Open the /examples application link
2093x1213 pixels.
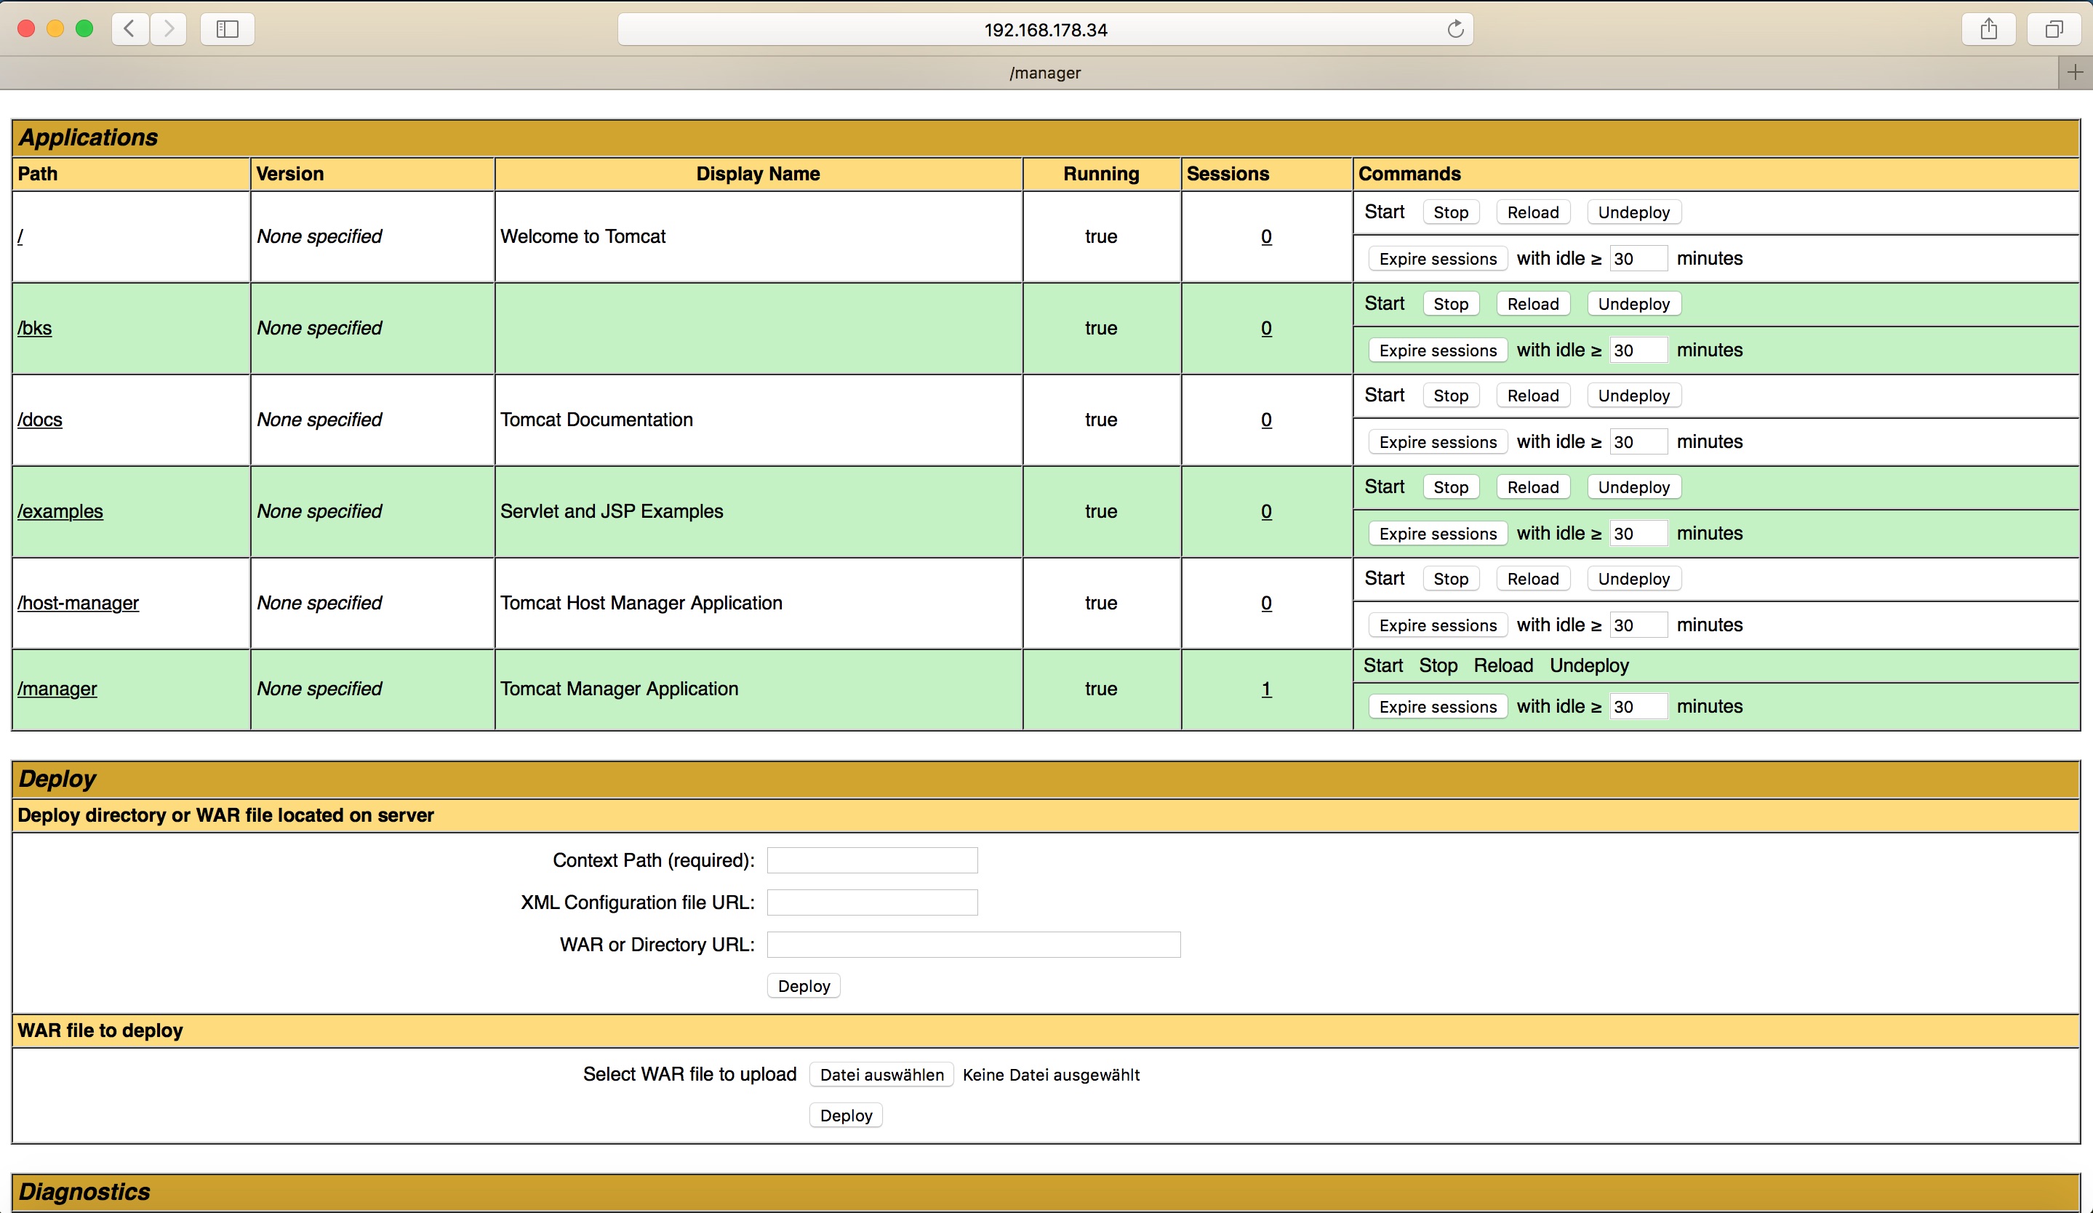60,511
